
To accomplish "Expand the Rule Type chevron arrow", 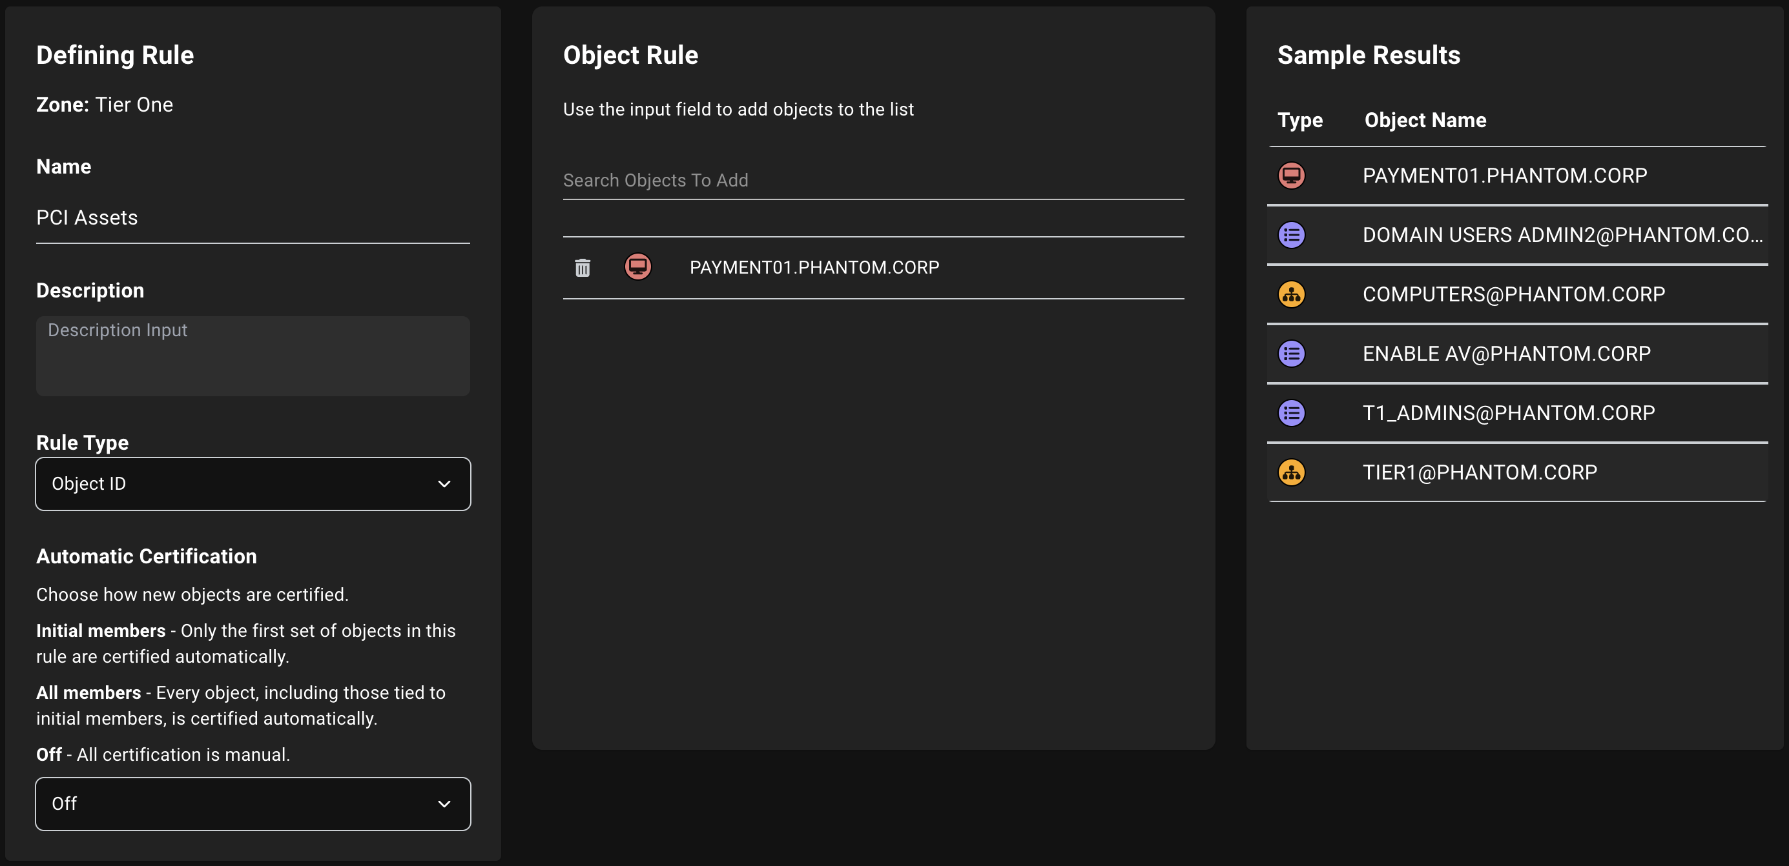I will (444, 483).
